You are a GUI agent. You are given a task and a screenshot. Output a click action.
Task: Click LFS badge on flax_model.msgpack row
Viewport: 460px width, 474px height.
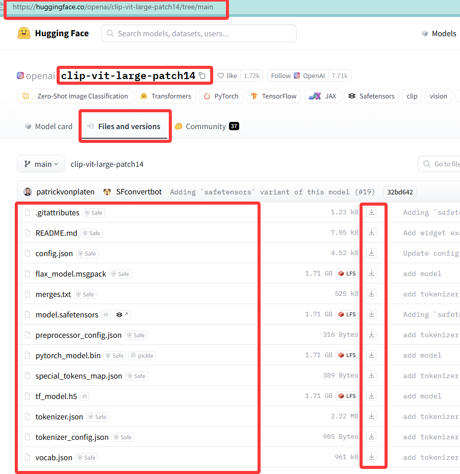coord(347,273)
